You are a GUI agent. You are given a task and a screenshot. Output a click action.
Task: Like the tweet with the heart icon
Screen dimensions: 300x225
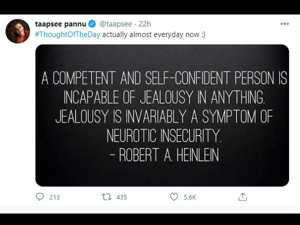(173, 197)
